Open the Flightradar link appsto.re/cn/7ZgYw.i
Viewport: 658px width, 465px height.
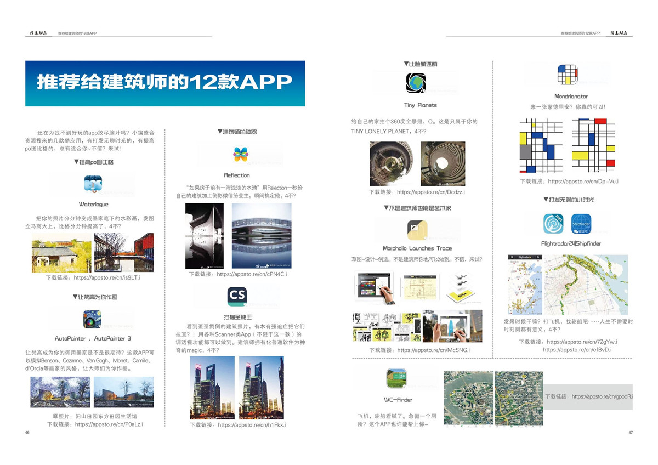pyautogui.click(x=582, y=342)
